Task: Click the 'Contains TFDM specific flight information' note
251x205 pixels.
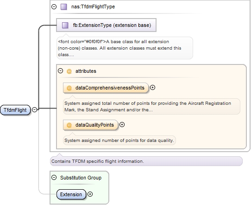Action: (146, 161)
